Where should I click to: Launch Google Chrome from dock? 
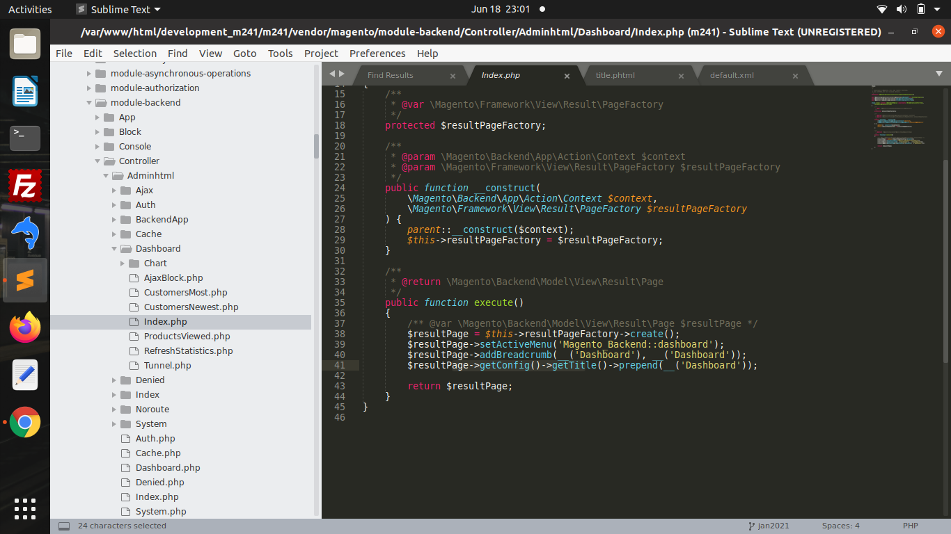(x=25, y=422)
